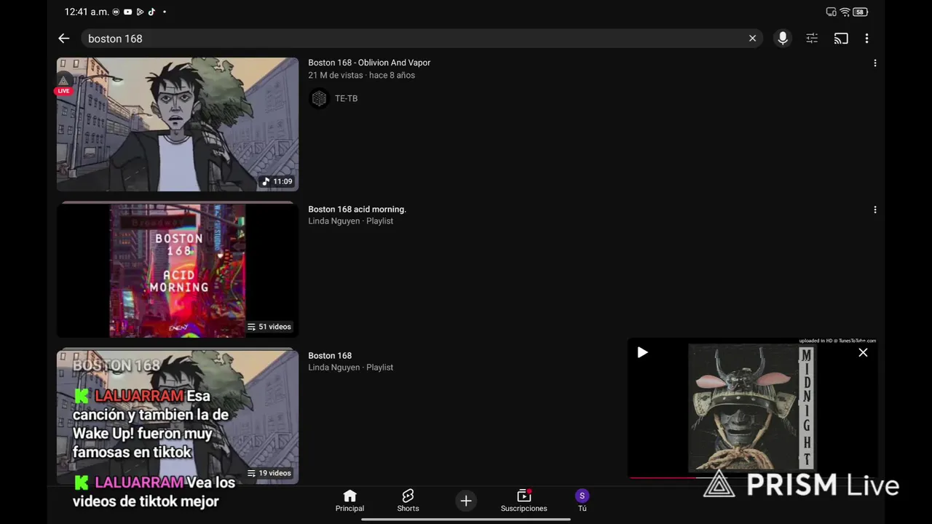Image resolution: width=932 pixels, height=524 pixels.
Task: Go back with the arrow beside the search box
Action: [64, 39]
